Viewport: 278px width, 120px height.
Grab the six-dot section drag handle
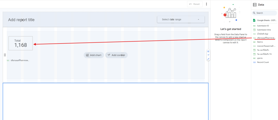coord(5,55)
